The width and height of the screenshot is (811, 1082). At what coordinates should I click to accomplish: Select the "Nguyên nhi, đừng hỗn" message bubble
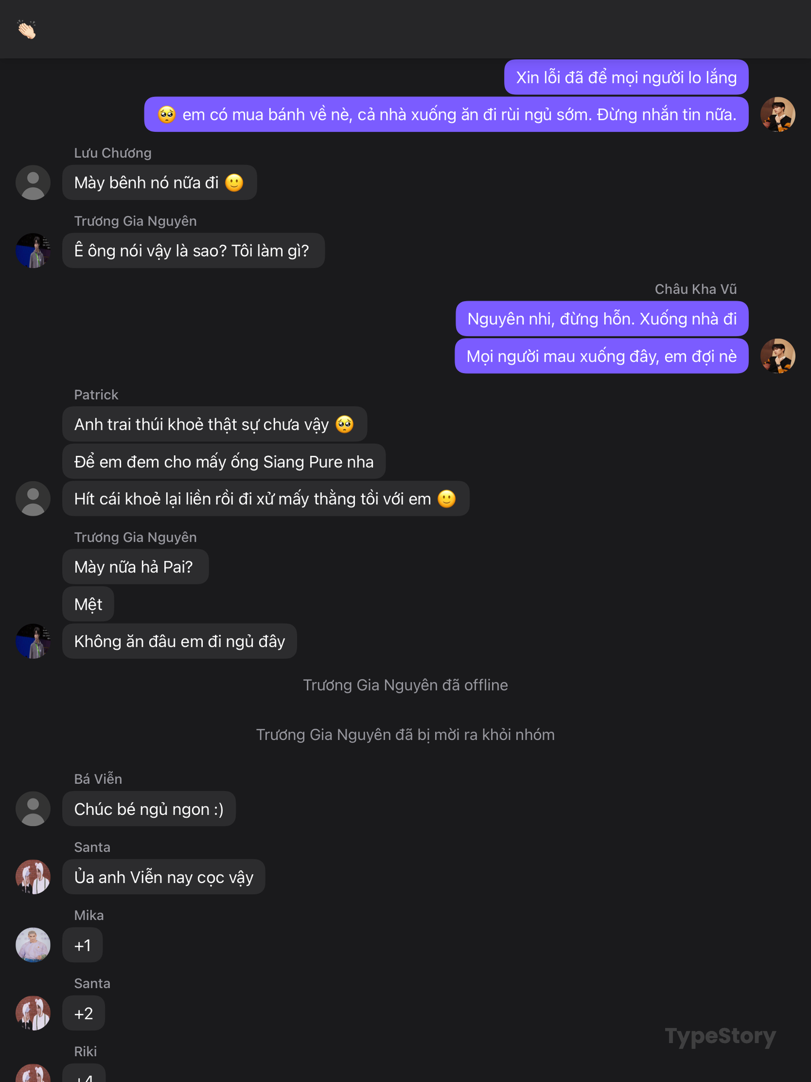click(x=602, y=319)
